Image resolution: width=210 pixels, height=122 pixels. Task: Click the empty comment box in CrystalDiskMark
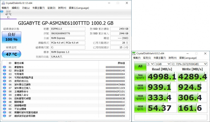coord(171,117)
